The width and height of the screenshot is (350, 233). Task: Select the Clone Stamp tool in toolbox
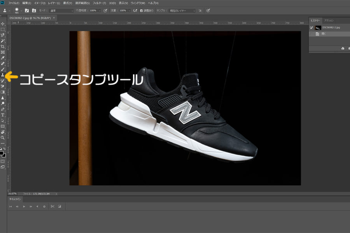pyautogui.click(x=3, y=75)
